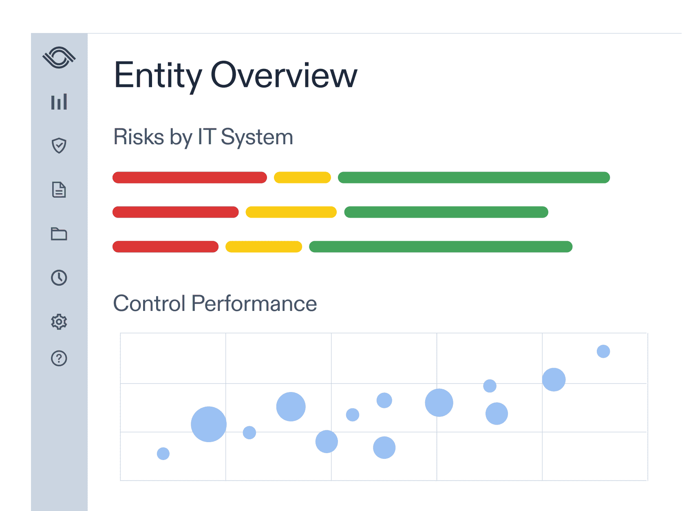View activity history via clock icon
The width and height of the screenshot is (682, 511).
60,278
